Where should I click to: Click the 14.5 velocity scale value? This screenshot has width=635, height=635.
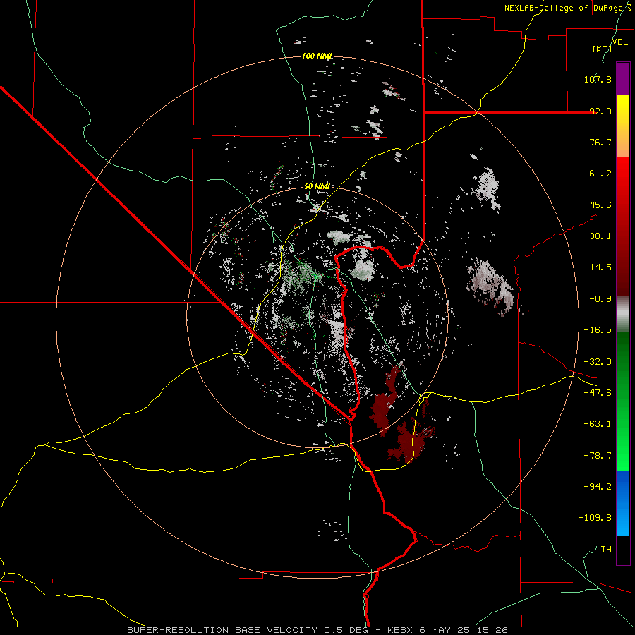click(600, 267)
